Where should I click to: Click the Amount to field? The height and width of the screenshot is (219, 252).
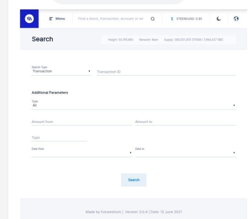[x=186, y=122]
